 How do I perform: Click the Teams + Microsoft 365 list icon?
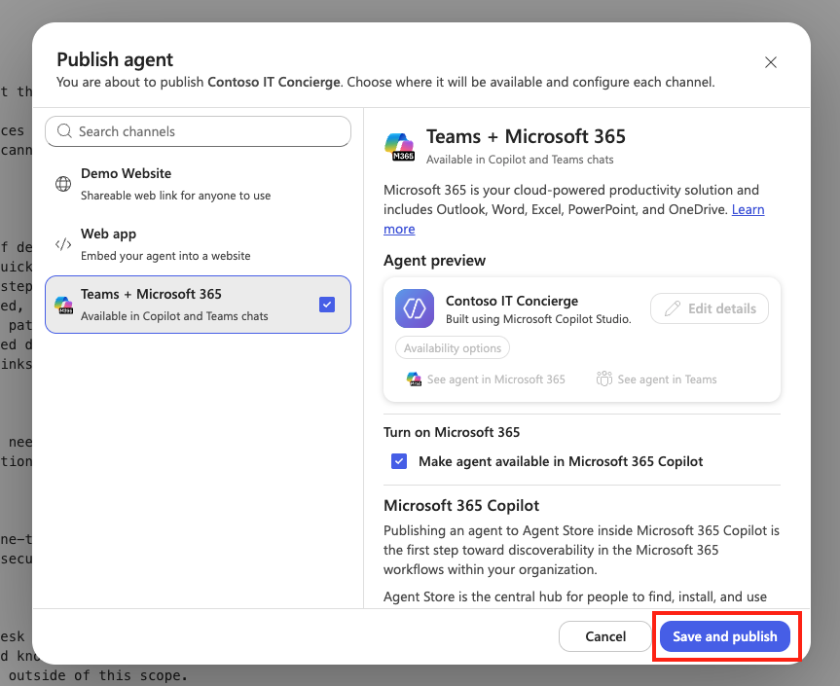pos(63,305)
